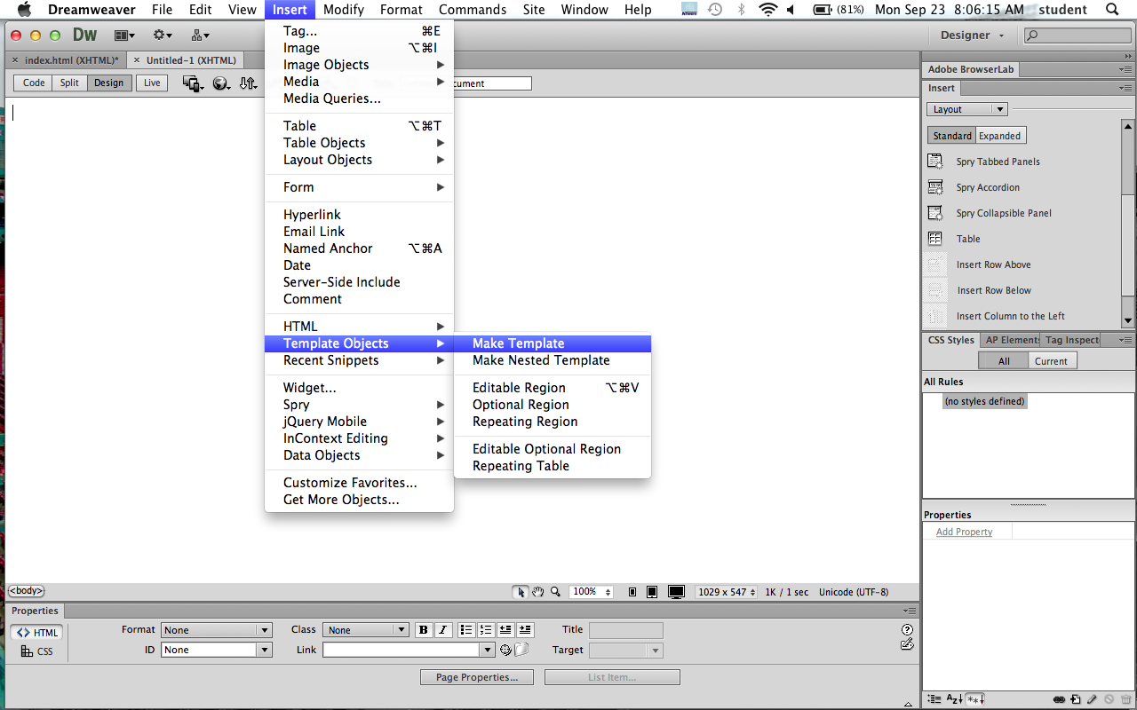Click the Quick Tag Editor icon
The image size is (1137, 710).
click(x=907, y=644)
